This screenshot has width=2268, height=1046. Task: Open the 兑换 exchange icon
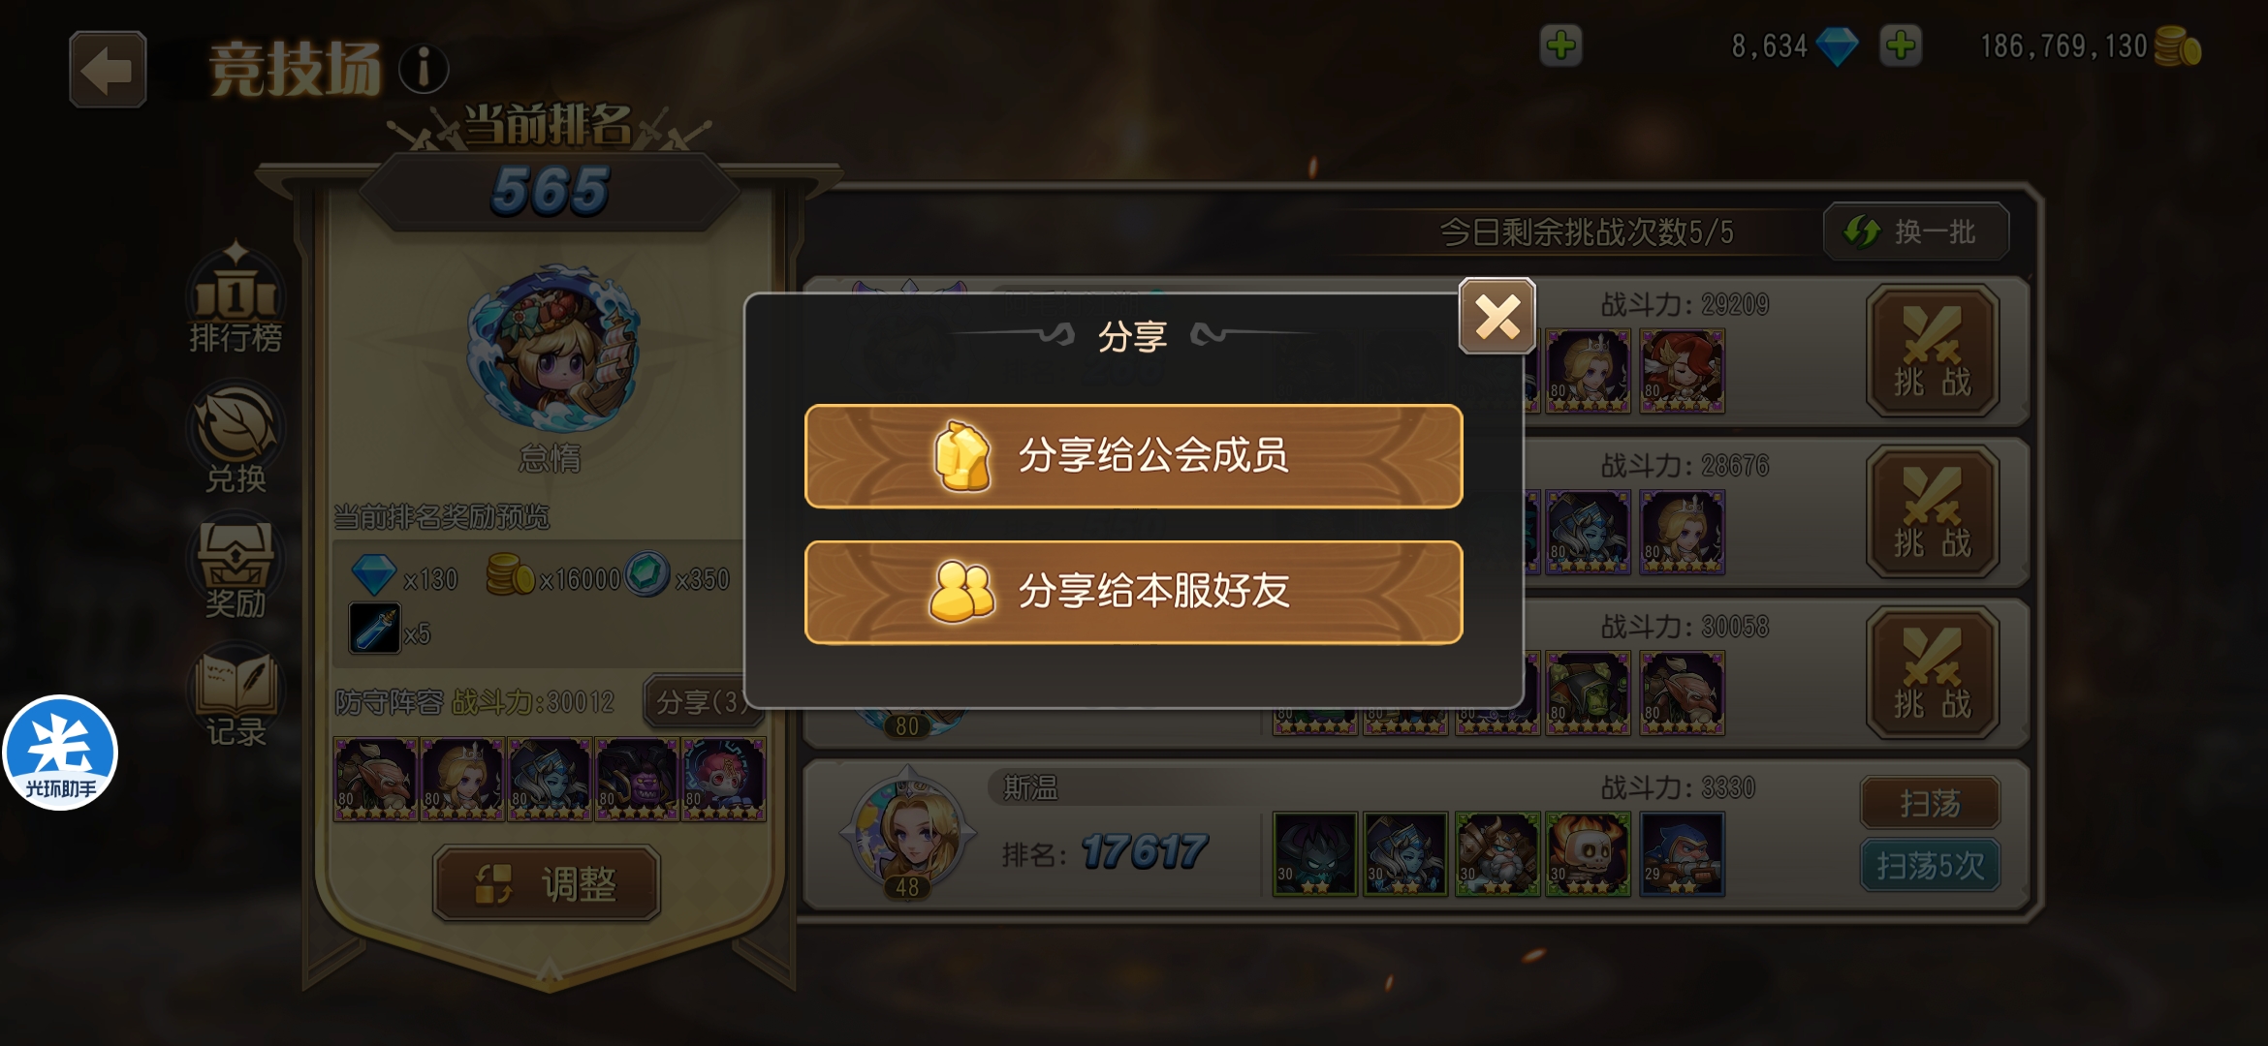coord(236,439)
